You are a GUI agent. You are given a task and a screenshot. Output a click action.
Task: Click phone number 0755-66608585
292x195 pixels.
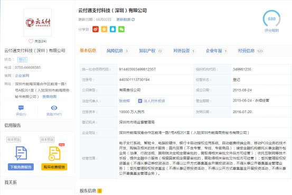click(28, 67)
